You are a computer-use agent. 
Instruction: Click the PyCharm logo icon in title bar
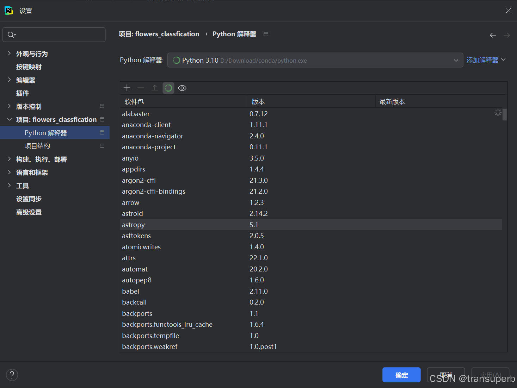point(9,11)
